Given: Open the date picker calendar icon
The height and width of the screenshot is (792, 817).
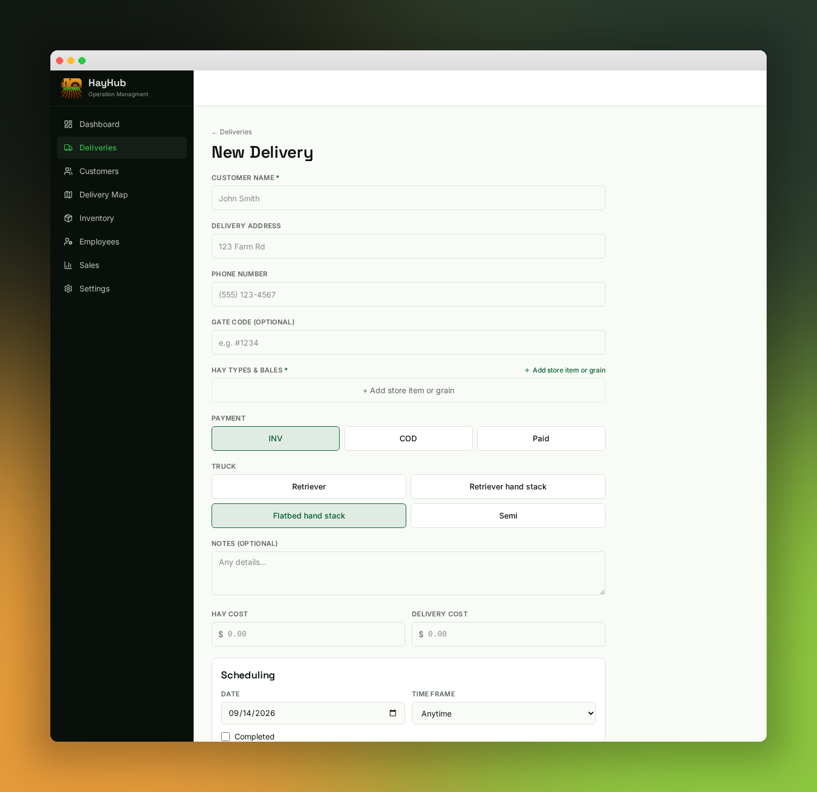Looking at the screenshot, I should [x=393, y=713].
